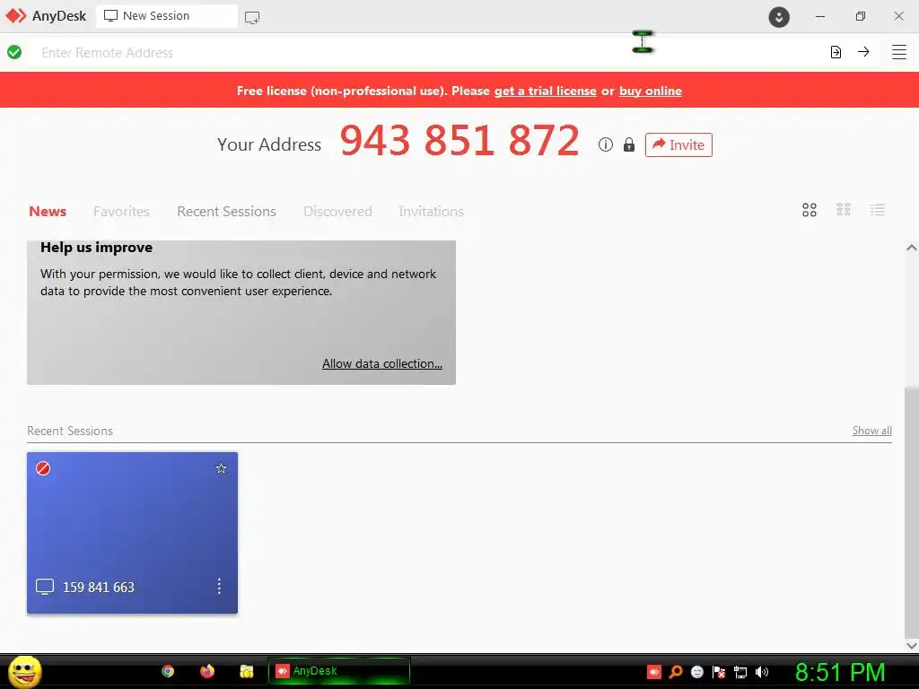Click the scroll up arrow of the vertical scrollbar
919x689 pixels.
(x=912, y=248)
